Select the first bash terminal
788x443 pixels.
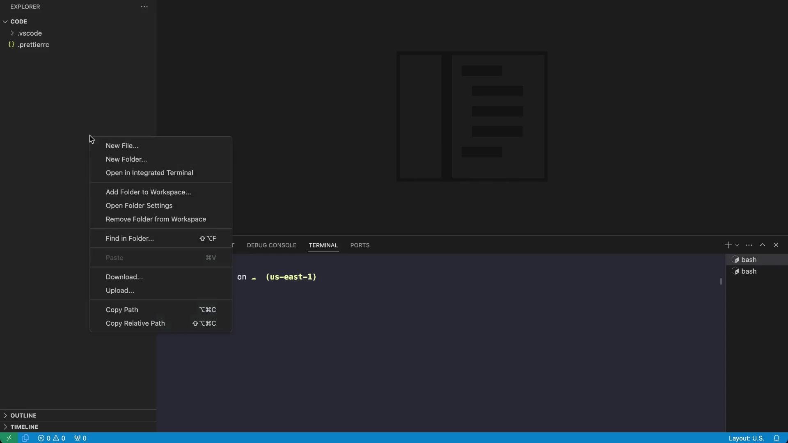pyautogui.click(x=757, y=260)
